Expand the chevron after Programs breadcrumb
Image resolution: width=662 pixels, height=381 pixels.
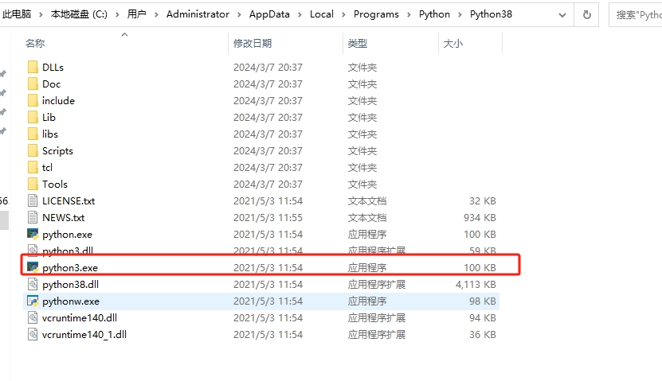409,15
